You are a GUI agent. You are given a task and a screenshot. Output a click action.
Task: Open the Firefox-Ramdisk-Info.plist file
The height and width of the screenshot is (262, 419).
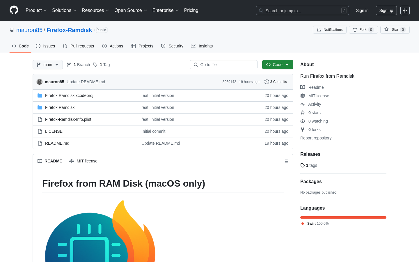click(68, 119)
